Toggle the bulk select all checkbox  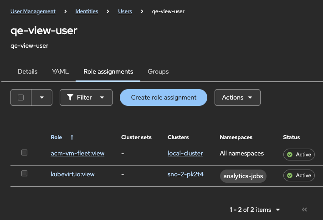tap(21, 97)
